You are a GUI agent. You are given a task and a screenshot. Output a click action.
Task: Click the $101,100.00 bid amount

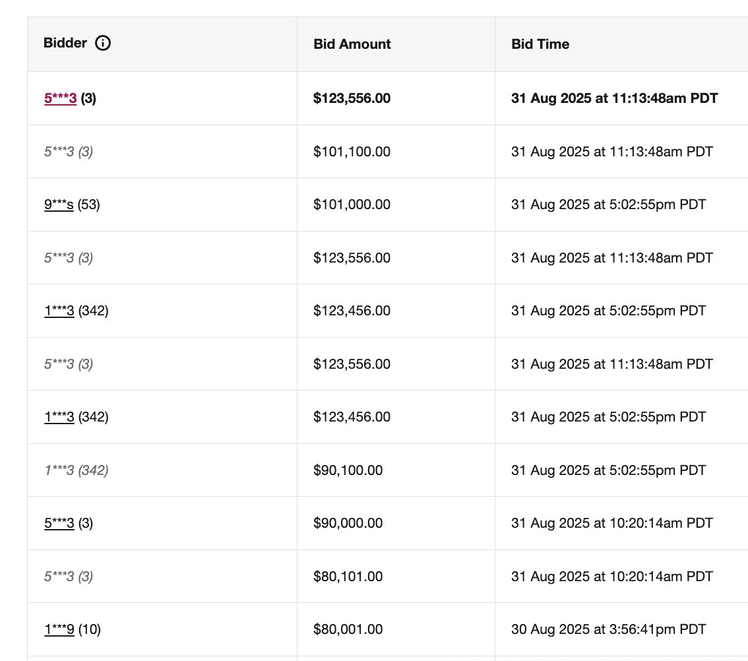pyautogui.click(x=352, y=152)
